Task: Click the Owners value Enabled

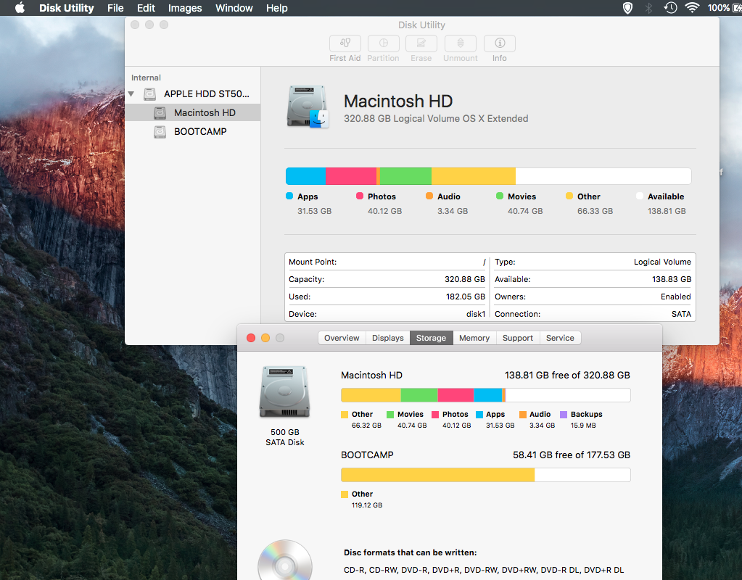Action: 676,297
